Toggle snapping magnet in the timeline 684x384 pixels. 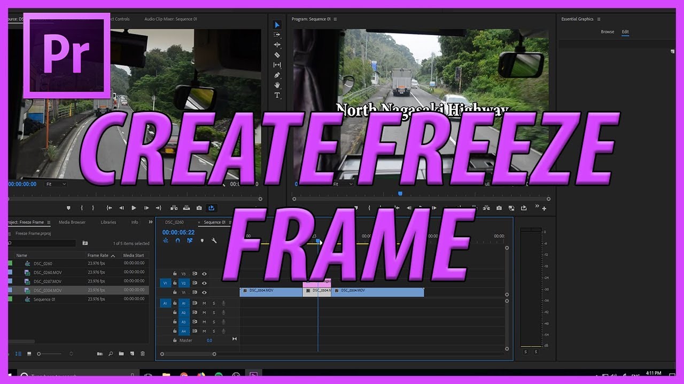pyautogui.click(x=177, y=241)
